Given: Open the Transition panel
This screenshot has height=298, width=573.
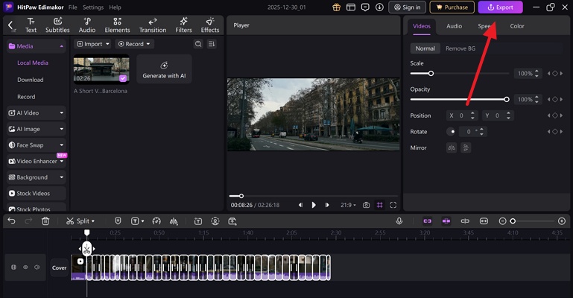Looking at the screenshot, I should tap(153, 25).
